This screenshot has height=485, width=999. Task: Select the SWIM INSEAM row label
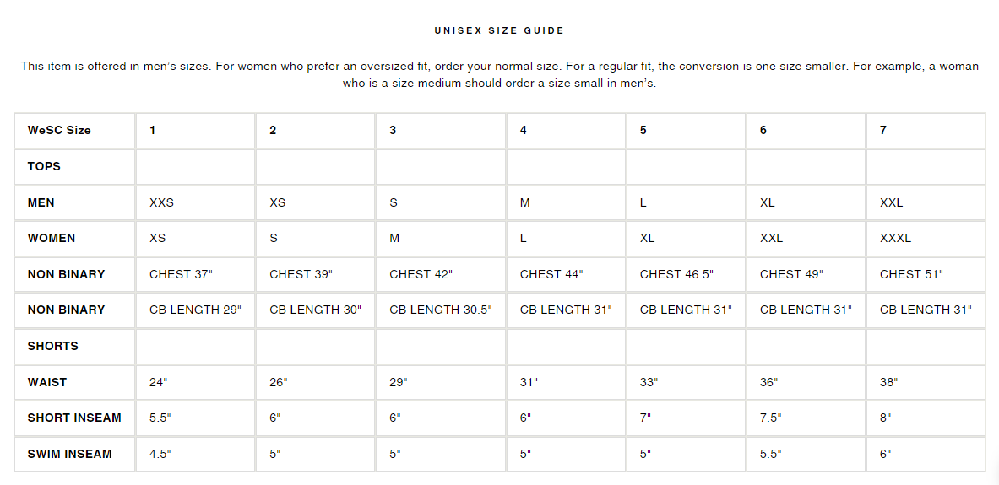[x=69, y=455]
